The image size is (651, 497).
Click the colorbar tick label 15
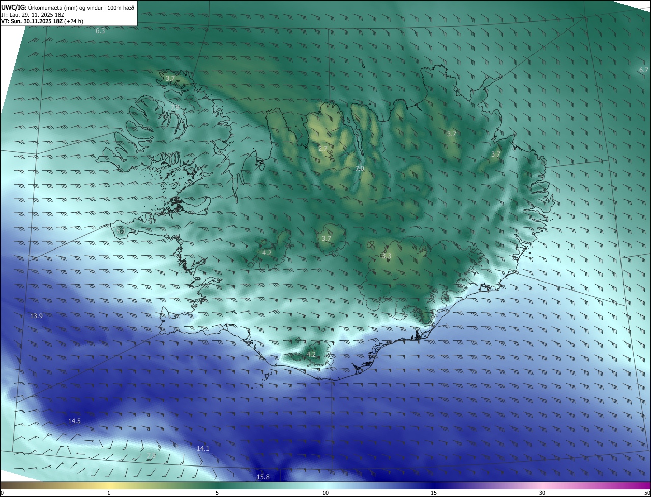point(434,493)
